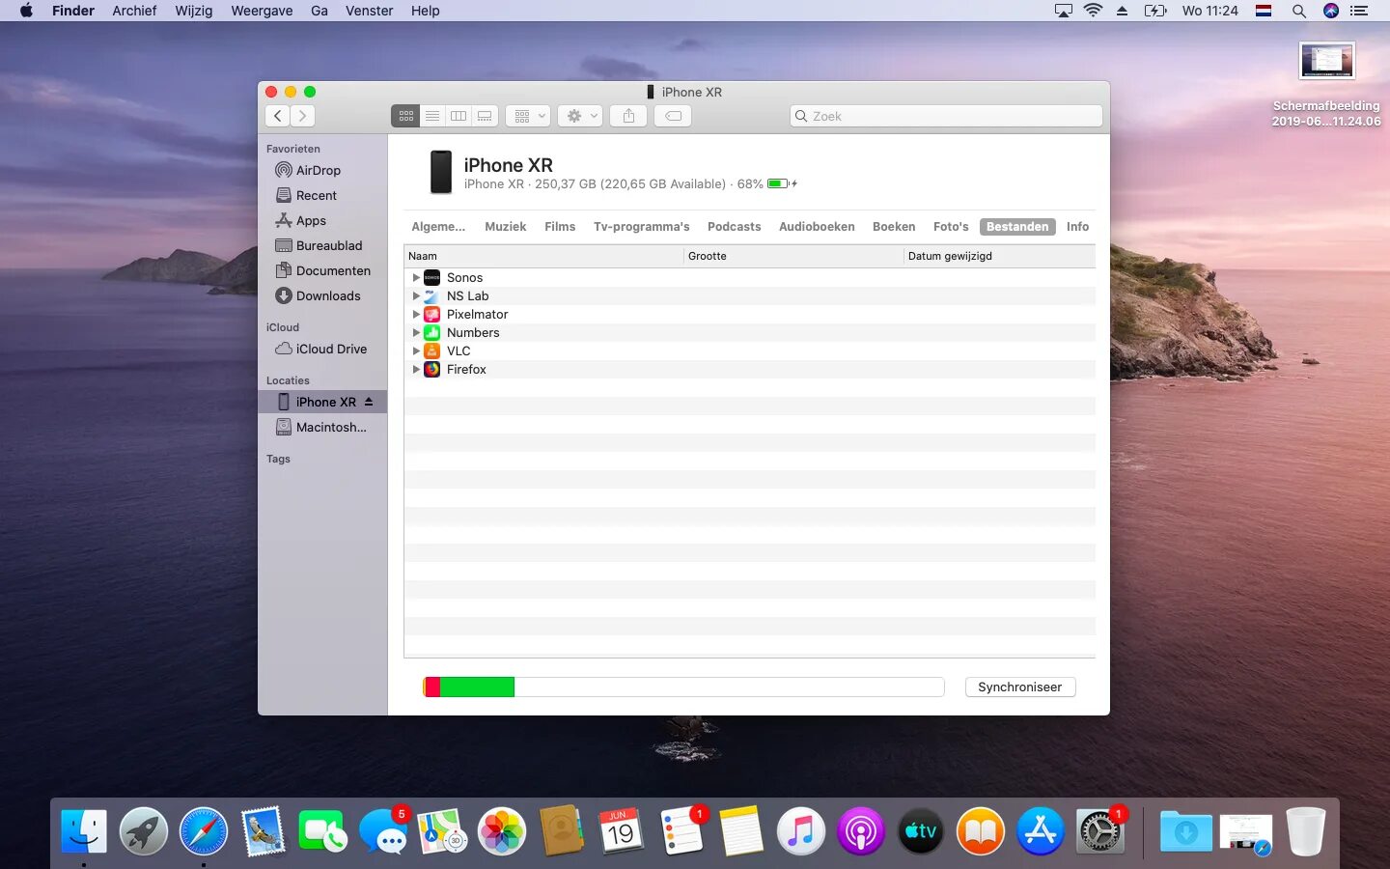
Task: Open Documenten in the sidebar
Action: click(x=323, y=270)
